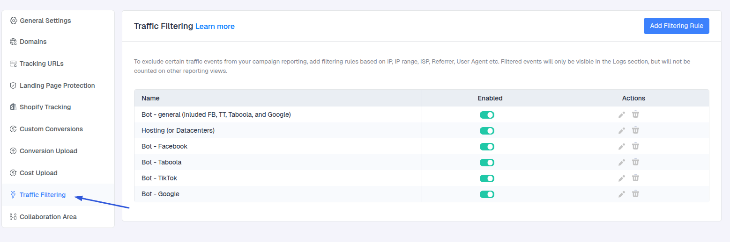This screenshot has height=242, width=730.
Task: Select Landing Page Protection in sidebar
Action: click(57, 85)
